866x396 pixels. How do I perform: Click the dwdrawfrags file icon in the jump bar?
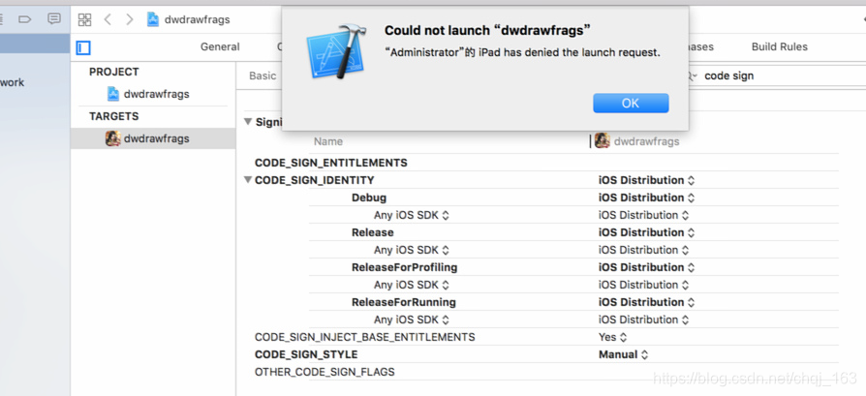(x=153, y=20)
